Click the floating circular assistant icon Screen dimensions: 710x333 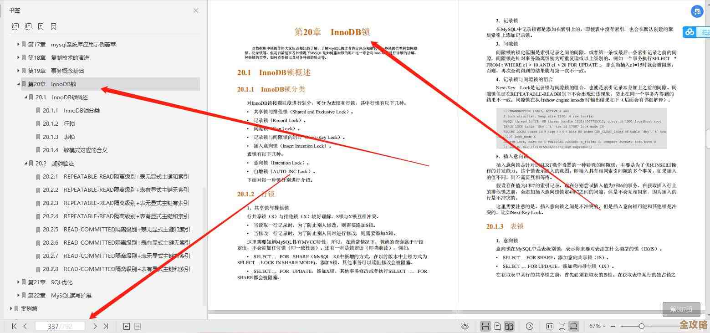pyautogui.click(x=697, y=11)
